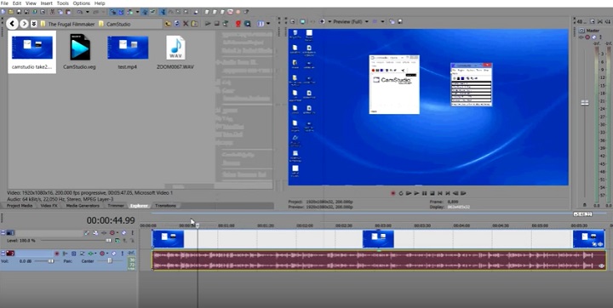Open video track 1 Track Motion icon
Screen dimensions: 613x308
pyautogui.click(x=95, y=233)
